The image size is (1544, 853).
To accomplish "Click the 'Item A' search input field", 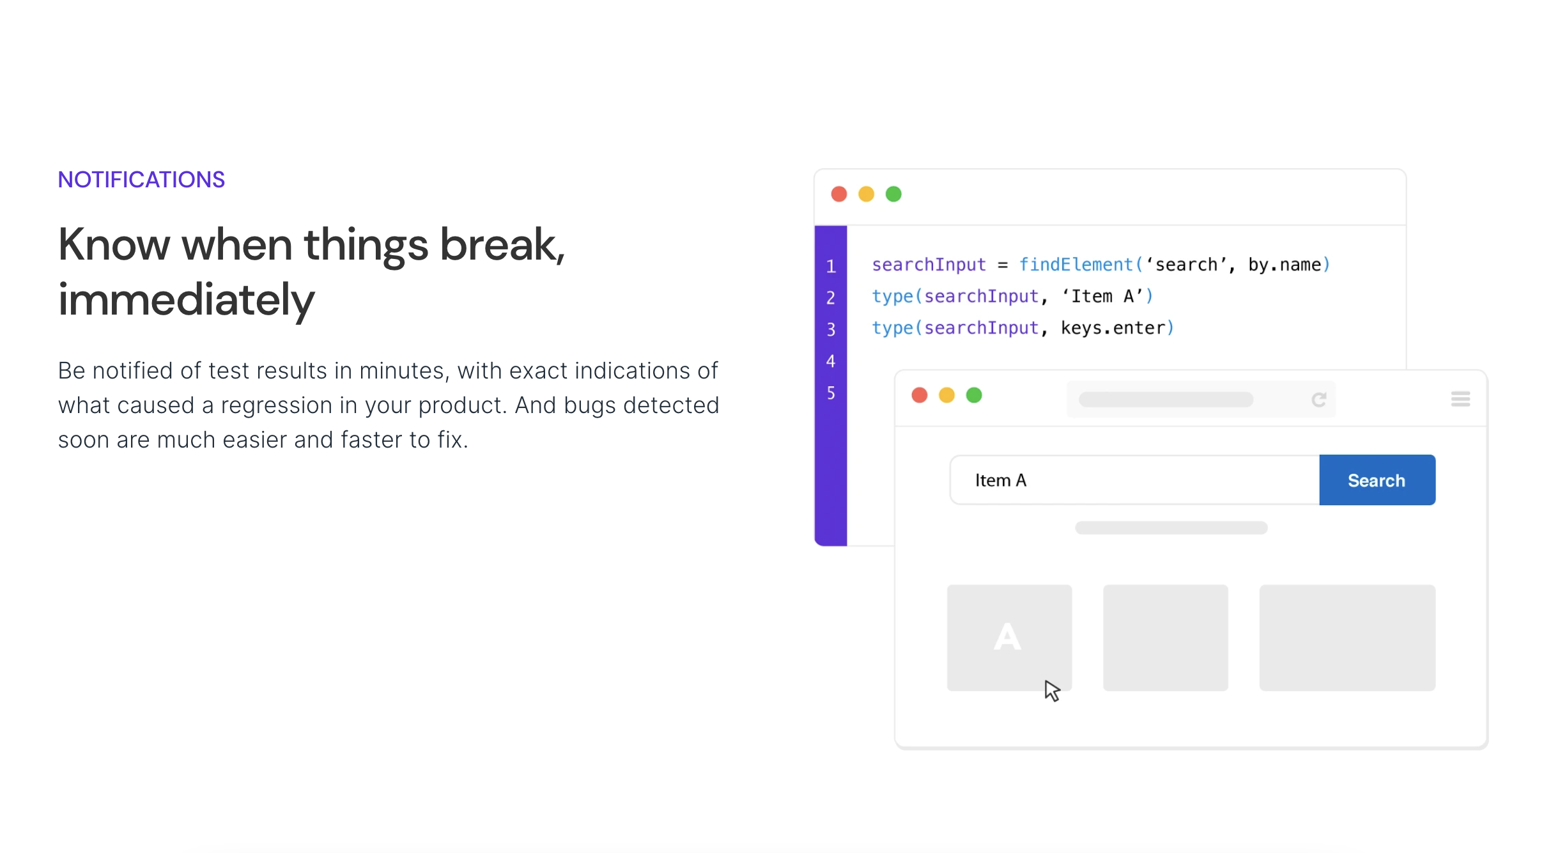I will click(x=1135, y=480).
